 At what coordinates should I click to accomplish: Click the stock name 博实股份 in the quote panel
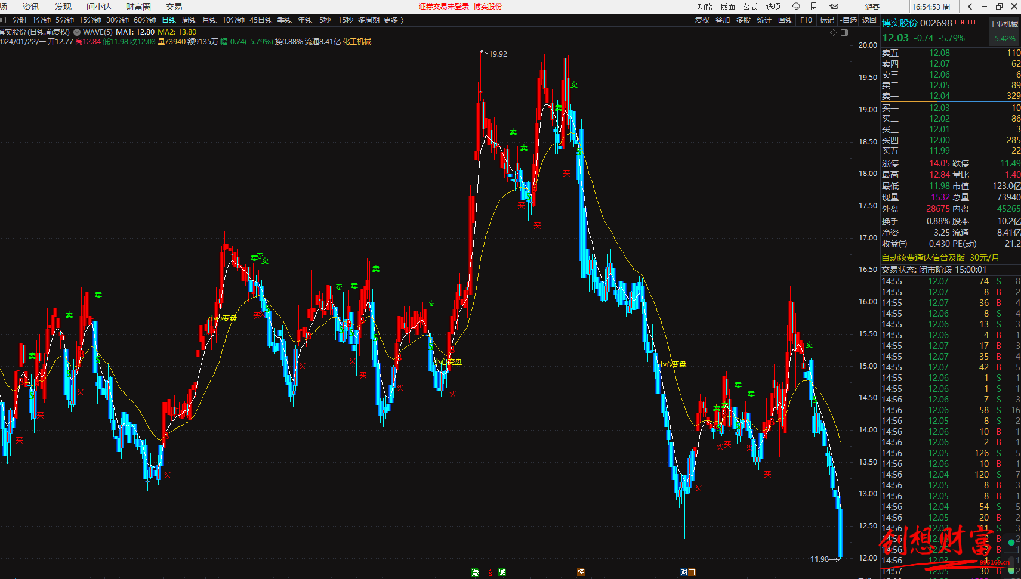coord(900,23)
